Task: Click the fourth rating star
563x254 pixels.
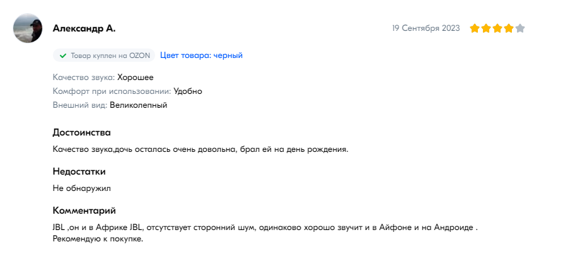Action: [509, 28]
